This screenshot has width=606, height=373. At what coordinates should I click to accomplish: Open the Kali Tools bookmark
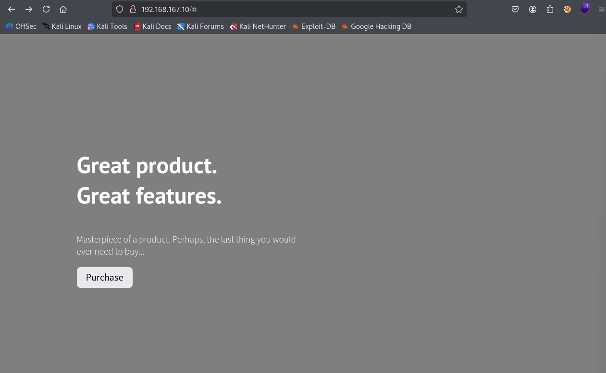pyautogui.click(x=107, y=26)
